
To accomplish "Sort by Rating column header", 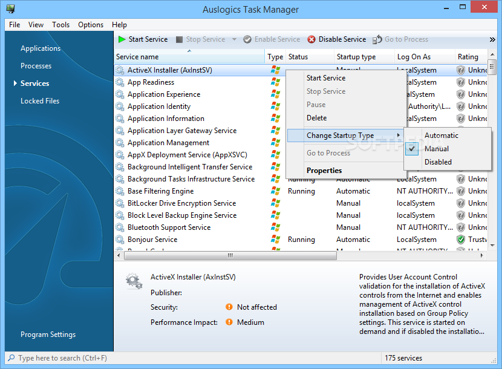I will (x=471, y=57).
